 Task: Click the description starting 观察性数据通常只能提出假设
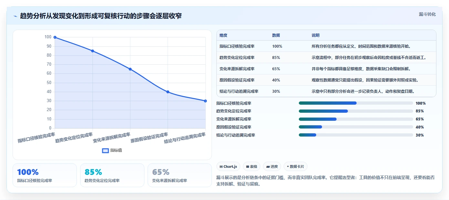pyautogui.click(x=366, y=80)
